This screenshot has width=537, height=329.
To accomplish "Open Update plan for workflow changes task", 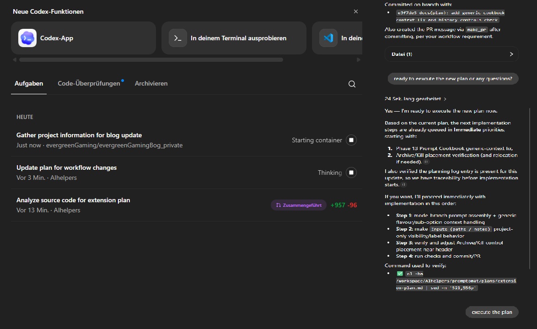I will click(66, 167).
